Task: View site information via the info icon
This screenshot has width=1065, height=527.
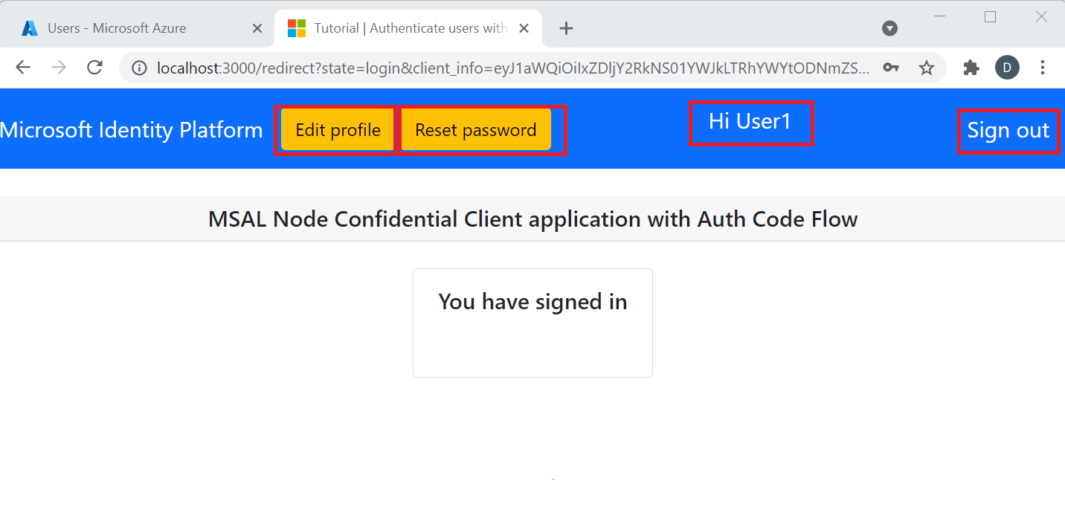Action: (139, 68)
